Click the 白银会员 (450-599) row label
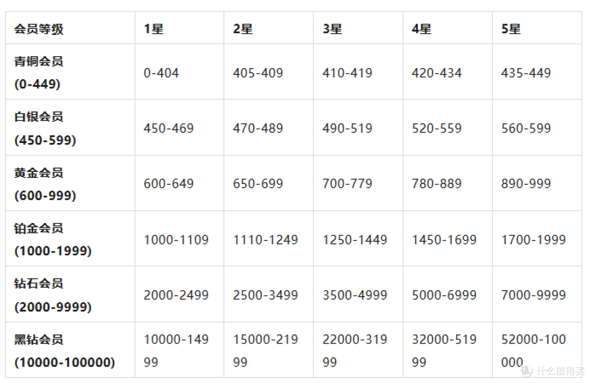The height and width of the screenshot is (383, 590). [70, 128]
